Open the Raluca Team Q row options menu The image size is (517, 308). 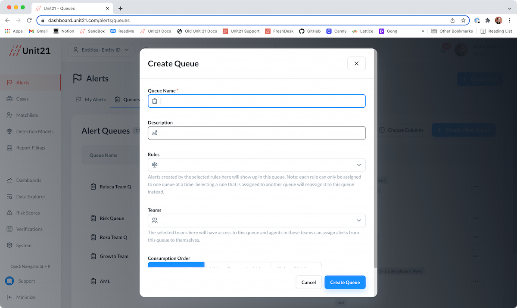click(x=476, y=187)
